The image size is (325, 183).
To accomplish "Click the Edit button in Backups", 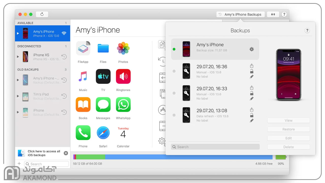I will [288, 138].
